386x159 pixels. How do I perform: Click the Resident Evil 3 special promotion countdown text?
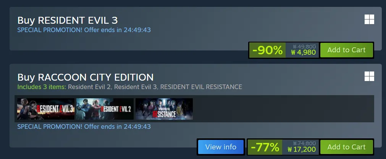[84, 30]
